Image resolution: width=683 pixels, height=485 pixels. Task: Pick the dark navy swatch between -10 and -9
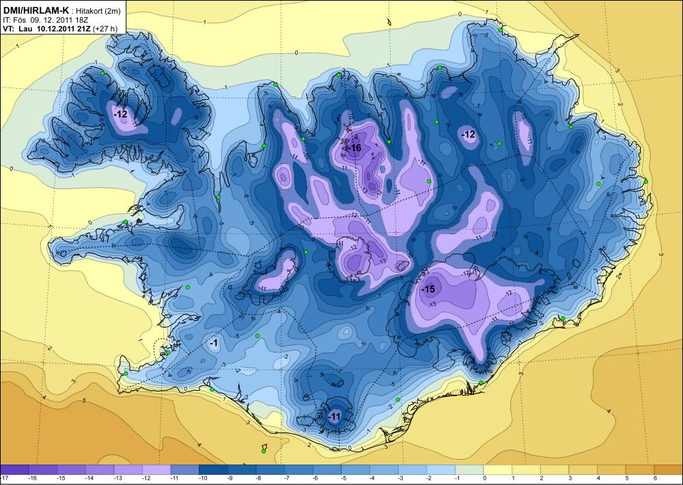[213, 469]
